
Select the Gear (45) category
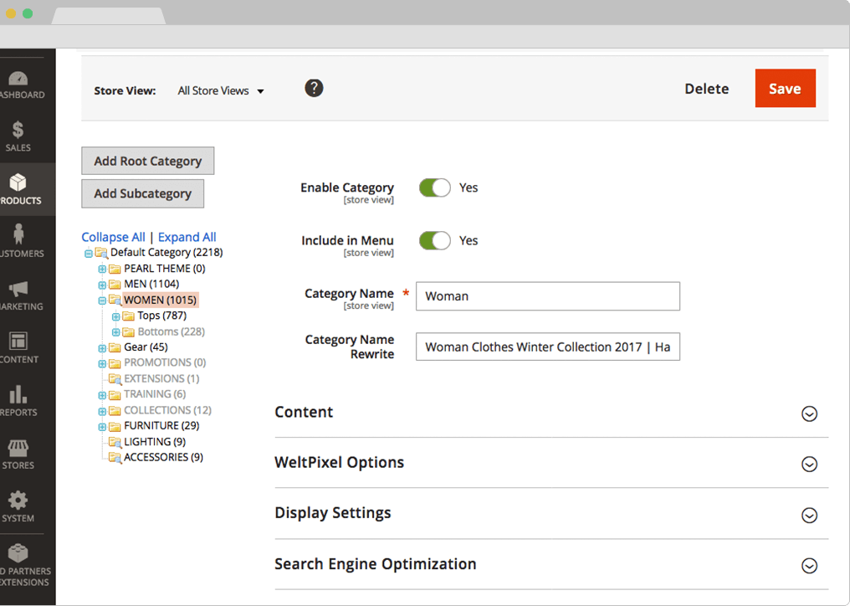pyautogui.click(x=146, y=347)
